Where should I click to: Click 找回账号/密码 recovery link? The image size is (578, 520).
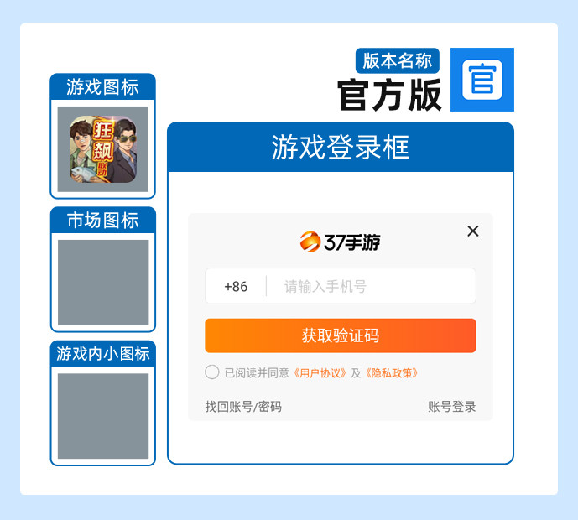[x=243, y=407]
